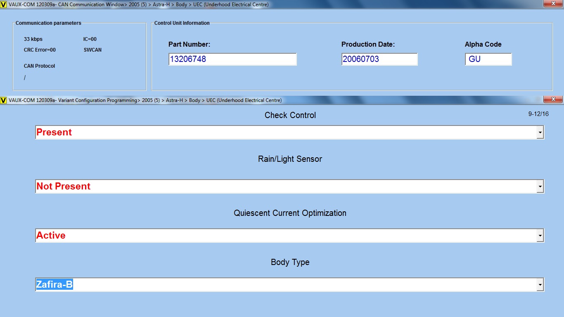Click the red 'Not Present' value text

(x=64, y=187)
